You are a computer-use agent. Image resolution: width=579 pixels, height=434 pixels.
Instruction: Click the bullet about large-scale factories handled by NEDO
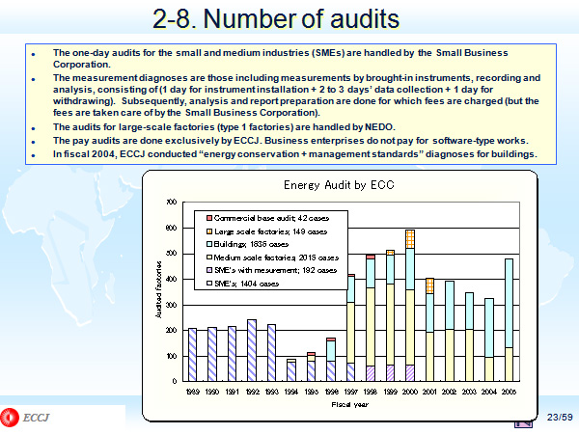coord(224,127)
